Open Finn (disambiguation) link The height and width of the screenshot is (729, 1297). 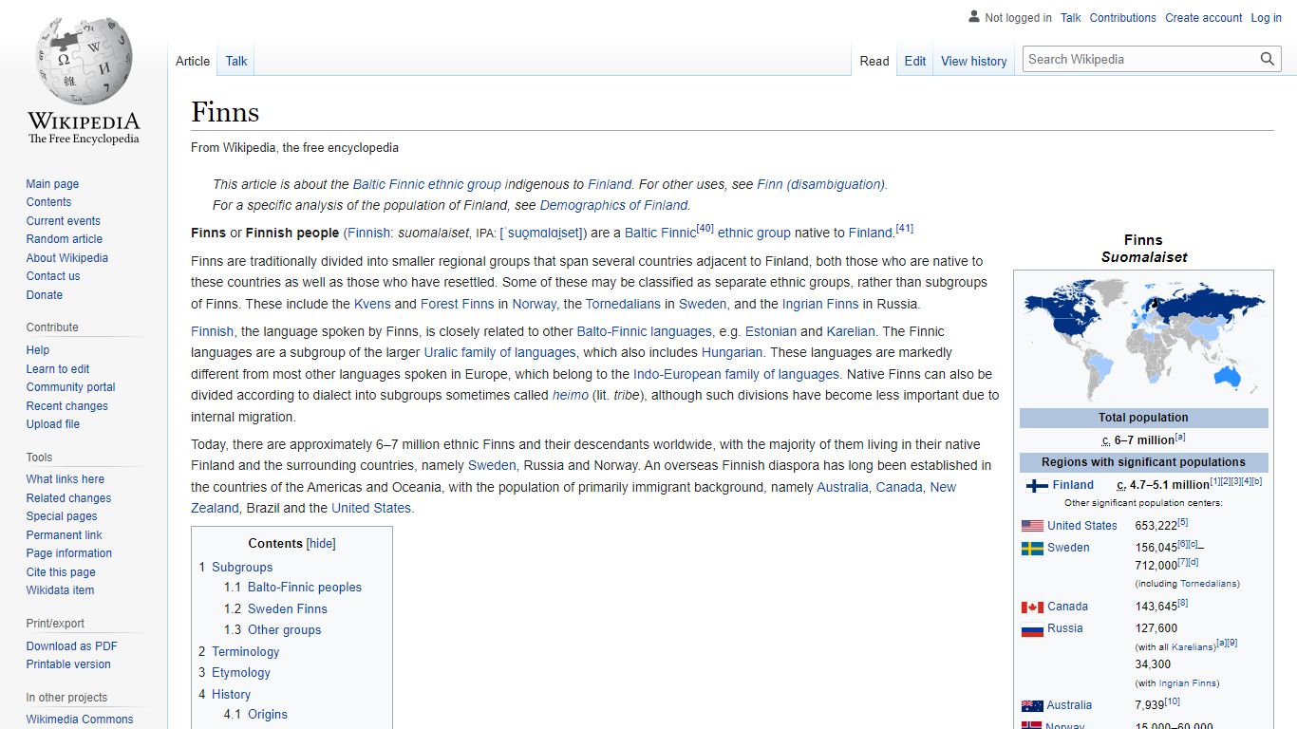821,184
